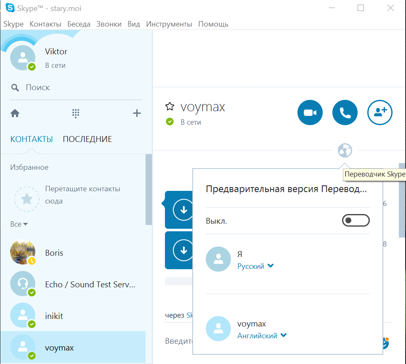Click the search magnifier icon
406x364 pixels.
click(x=15, y=88)
